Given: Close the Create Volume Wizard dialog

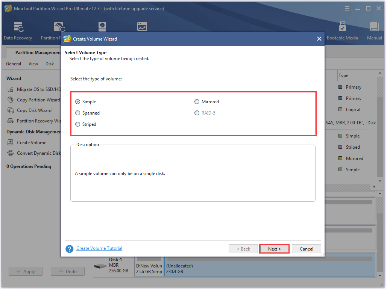Looking at the screenshot, I should [x=319, y=39].
